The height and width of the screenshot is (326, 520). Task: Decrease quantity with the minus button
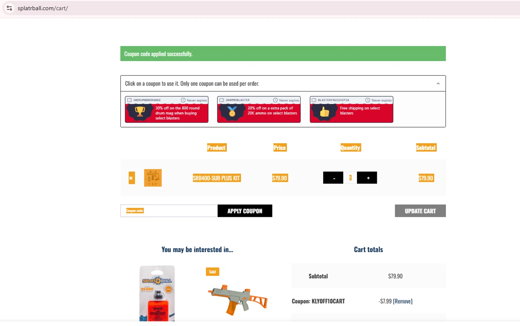[333, 178]
